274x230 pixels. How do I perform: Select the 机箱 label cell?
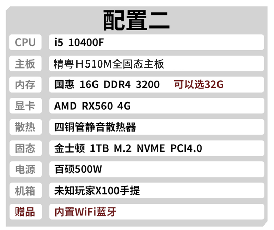(25, 191)
